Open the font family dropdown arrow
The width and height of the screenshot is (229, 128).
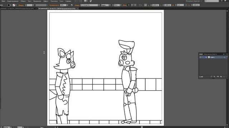[99, 5]
